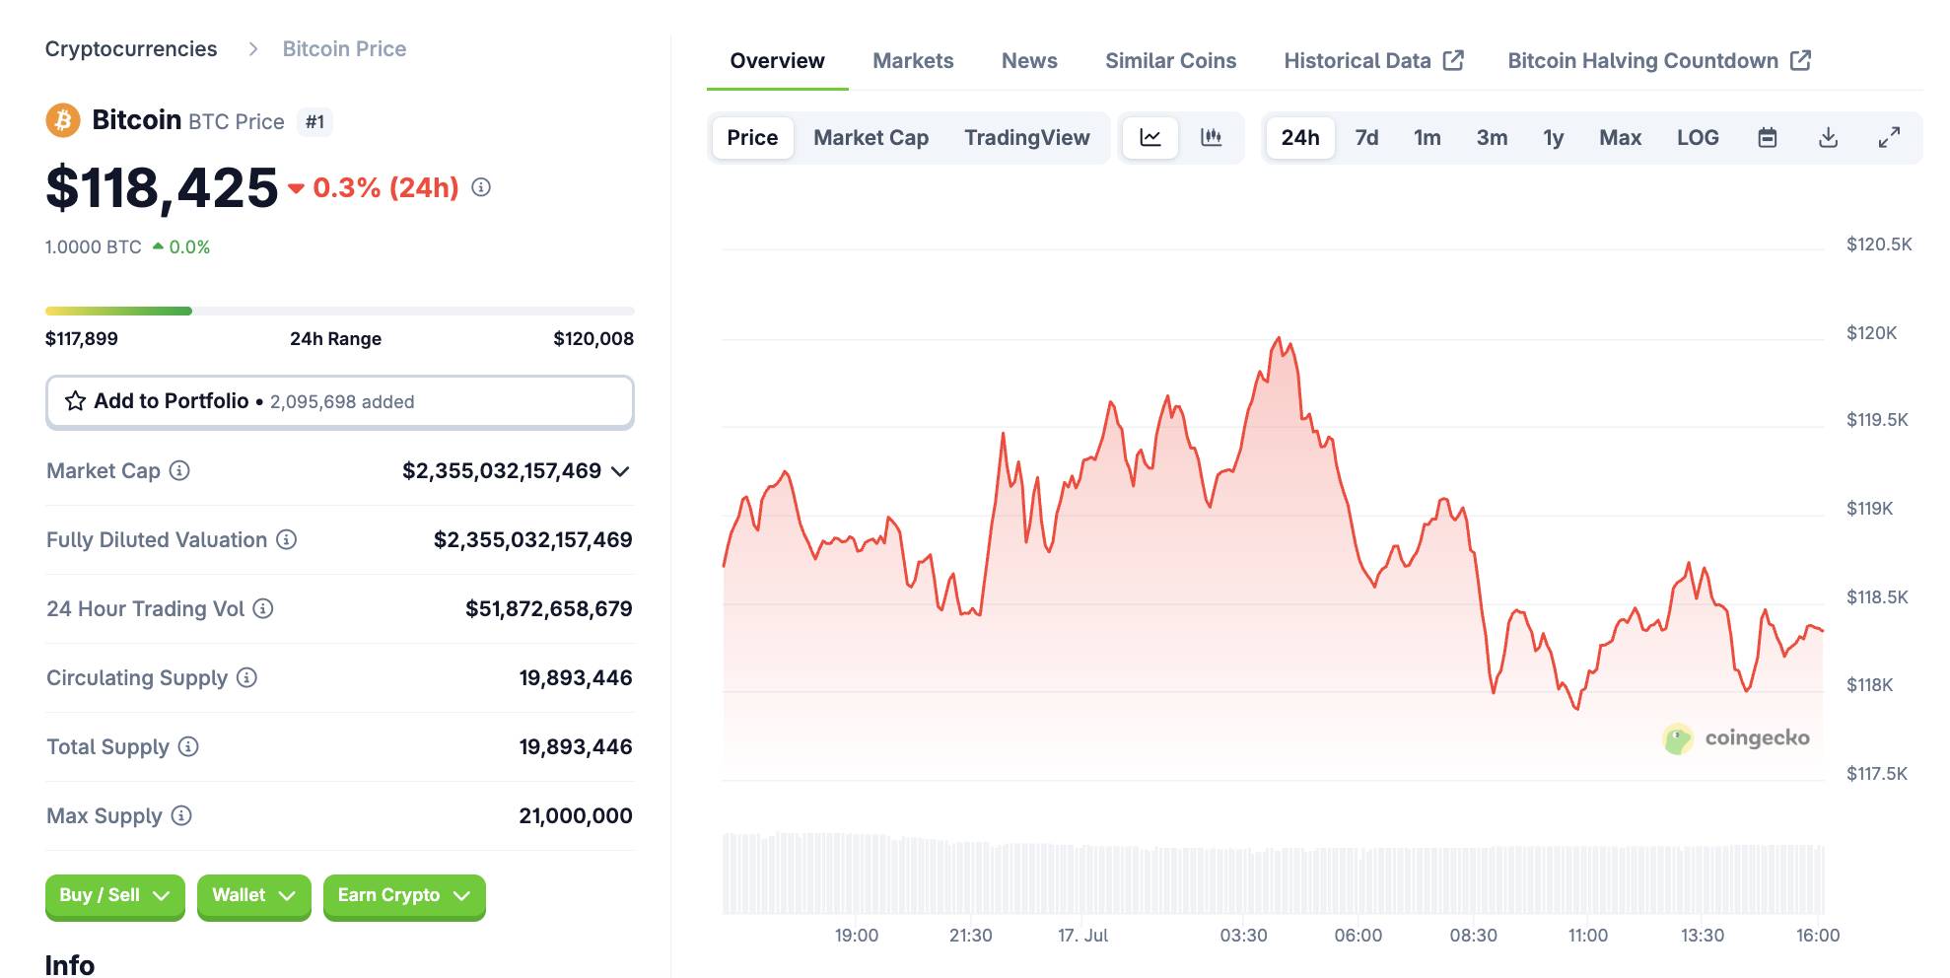Click the Bitcoin logo icon
The width and height of the screenshot is (1950, 978).
(63, 120)
